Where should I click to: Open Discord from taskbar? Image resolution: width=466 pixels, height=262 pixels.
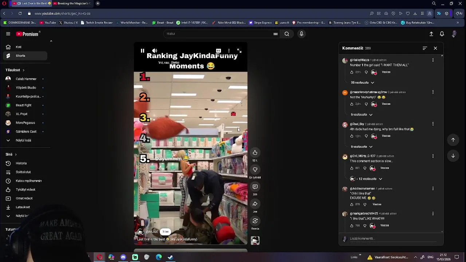[123, 257]
